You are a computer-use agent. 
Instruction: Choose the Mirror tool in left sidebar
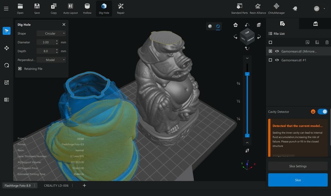(7, 100)
